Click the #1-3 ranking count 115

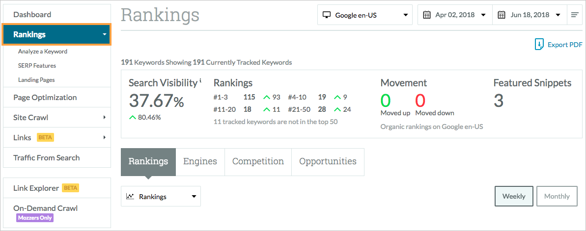click(x=249, y=97)
